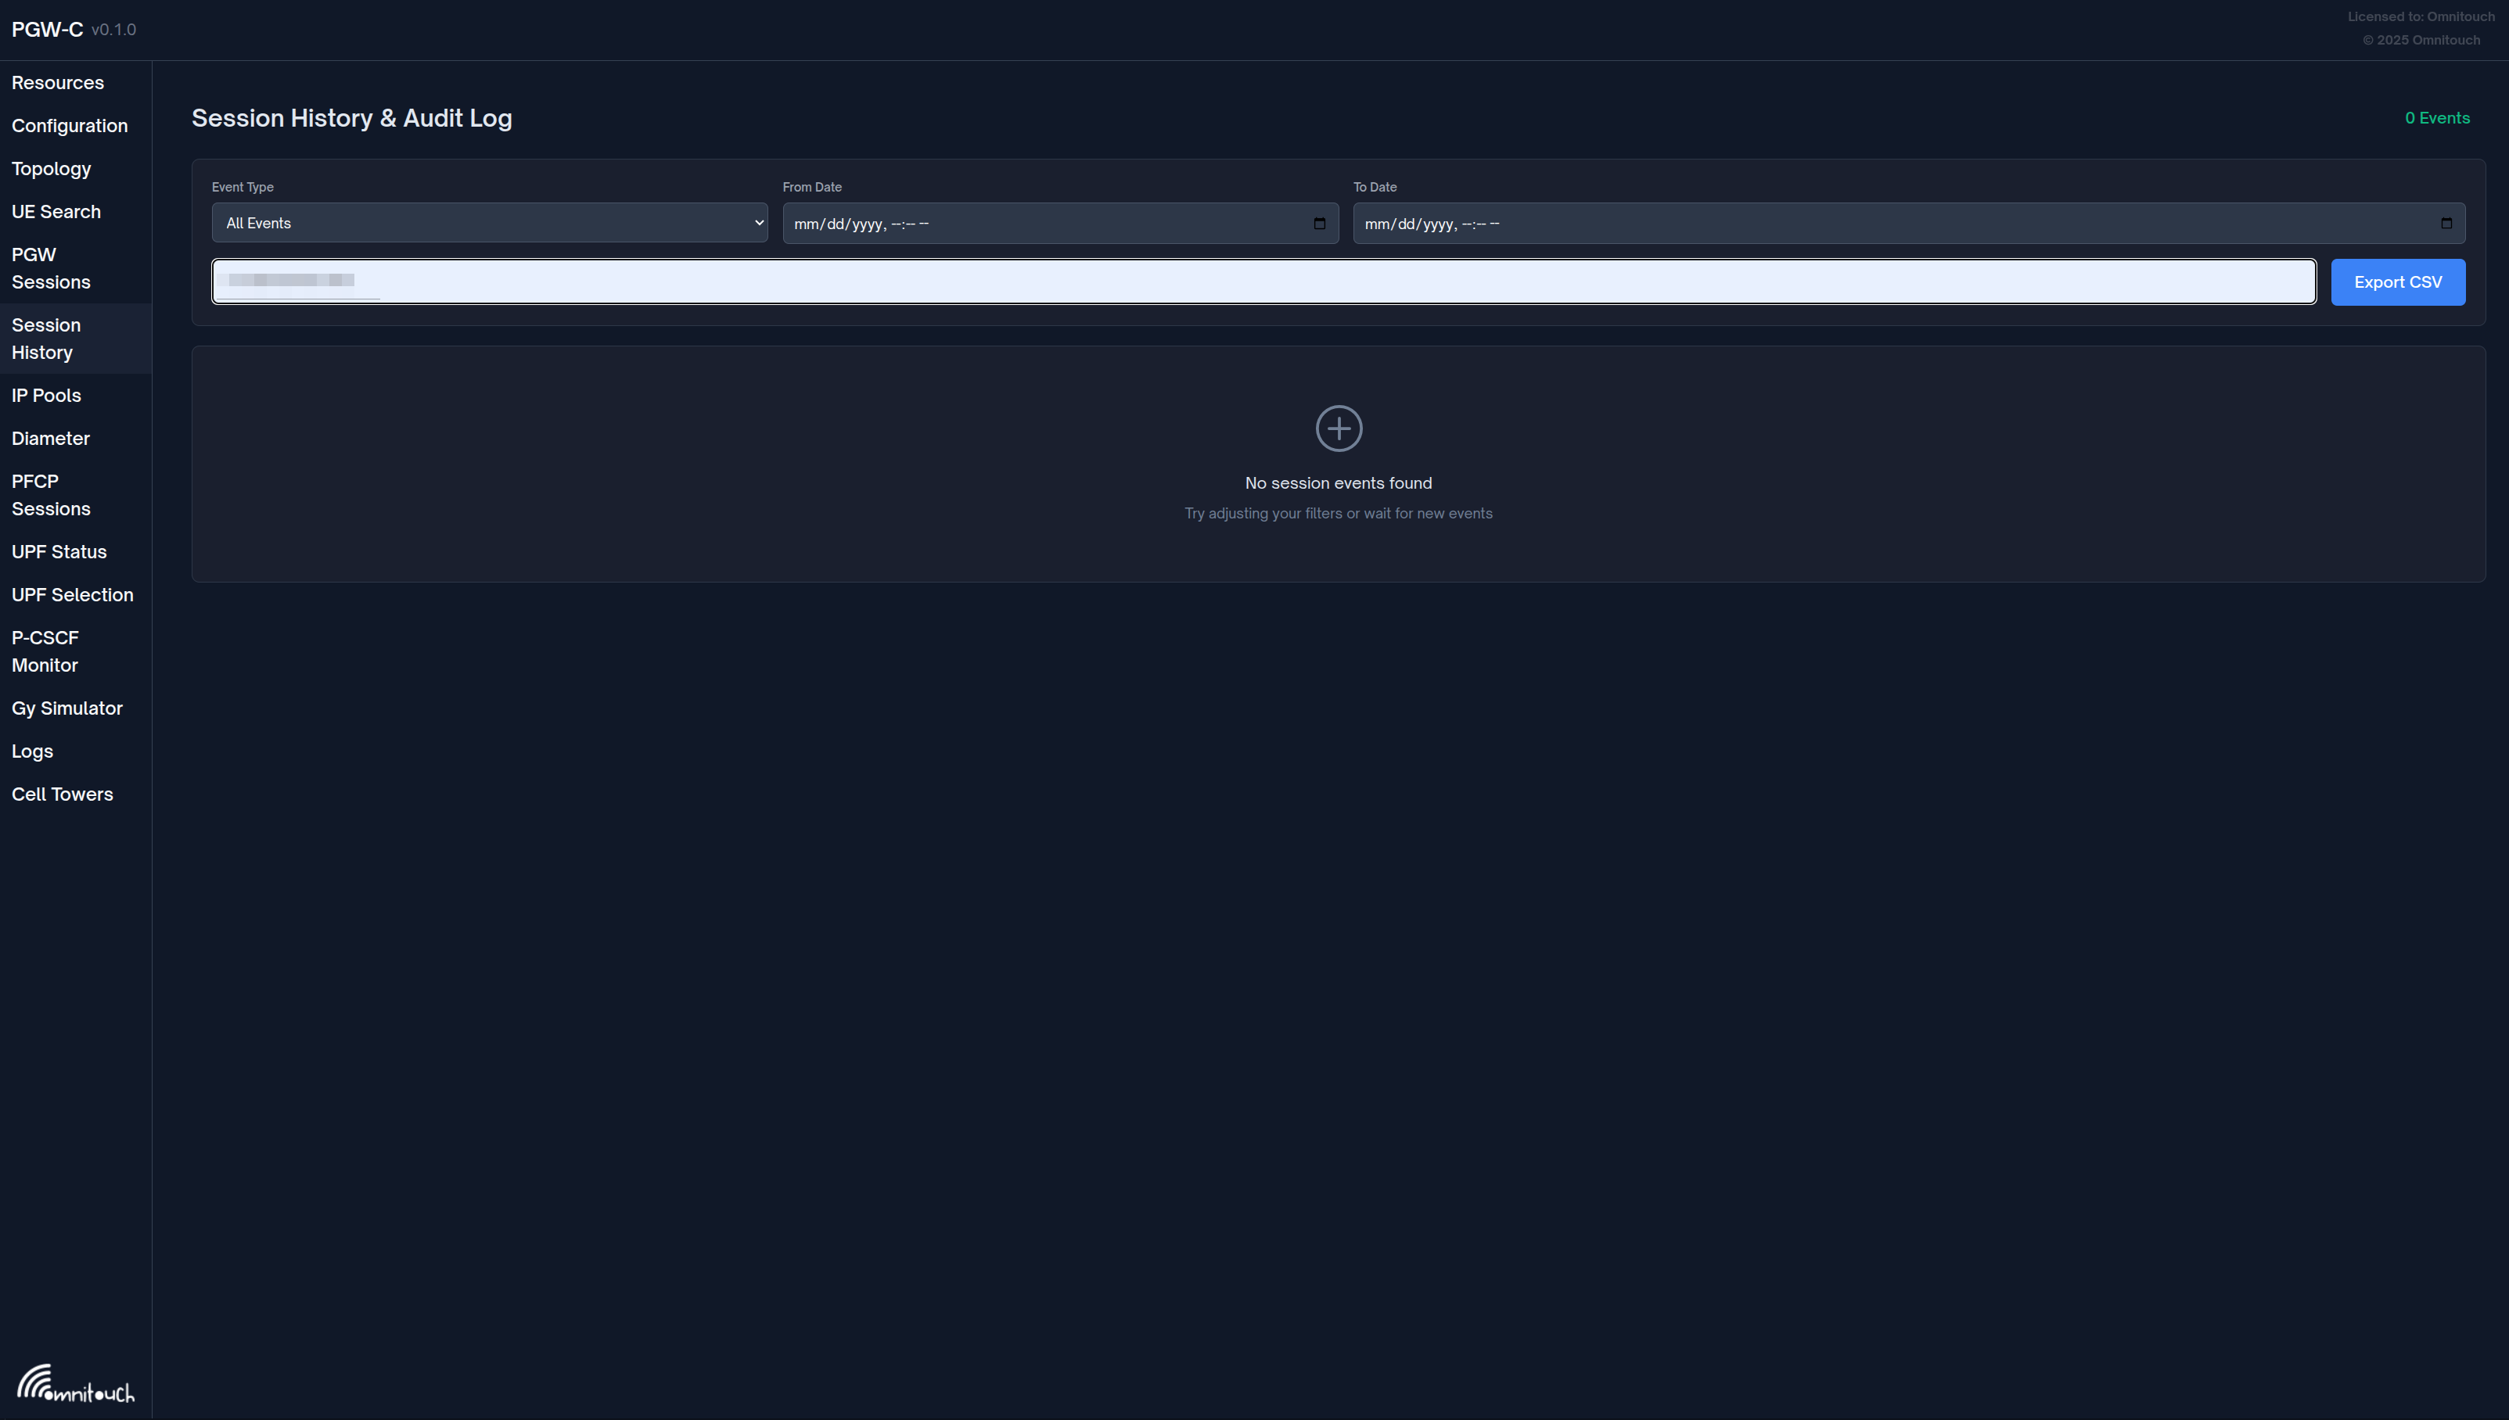Image resolution: width=2509 pixels, height=1420 pixels.
Task: Open the Diameter page
Action: pos(50,438)
